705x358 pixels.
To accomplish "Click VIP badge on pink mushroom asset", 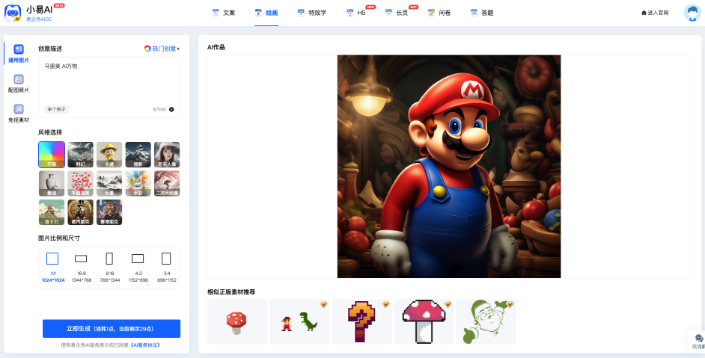I will [x=448, y=304].
